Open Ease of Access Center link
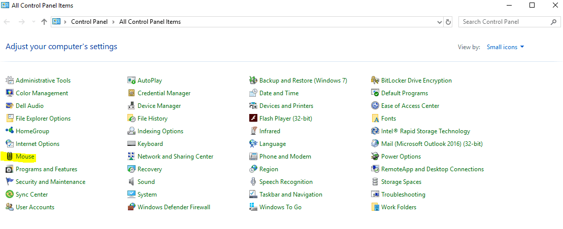 (410, 106)
